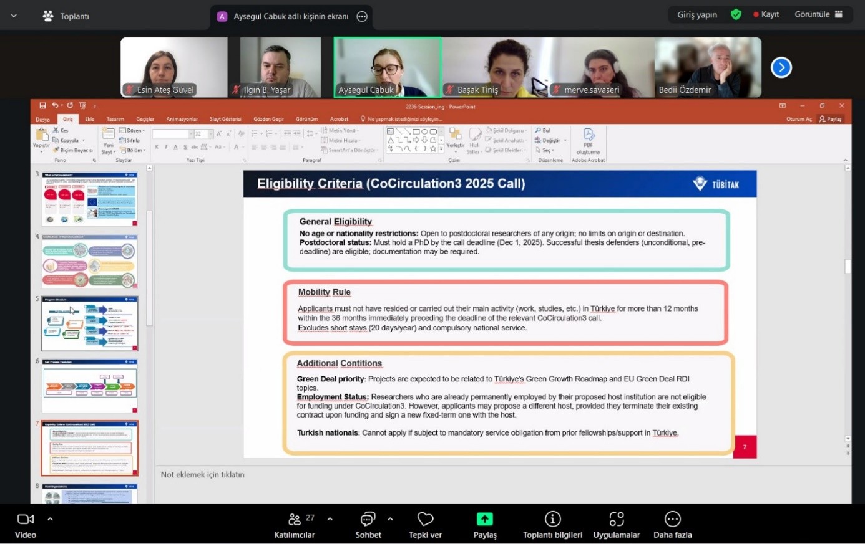Expand the arrow next to Katılımcılar
The width and height of the screenshot is (865, 544).
[330, 518]
